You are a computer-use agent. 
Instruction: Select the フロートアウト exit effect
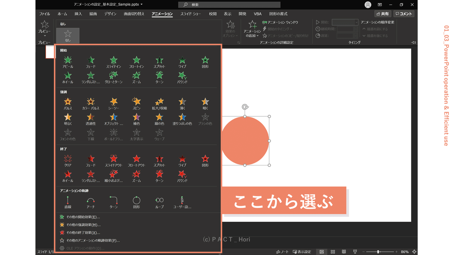point(137,161)
